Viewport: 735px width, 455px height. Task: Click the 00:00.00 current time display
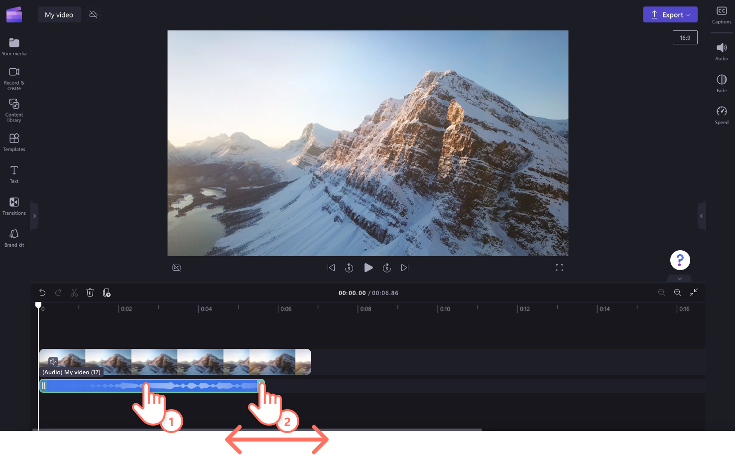coord(352,293)
